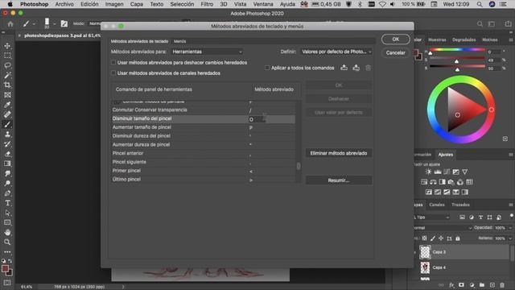Select the Magic Wand tool
The width and height of the screenshot is (515, 290).
7,75
